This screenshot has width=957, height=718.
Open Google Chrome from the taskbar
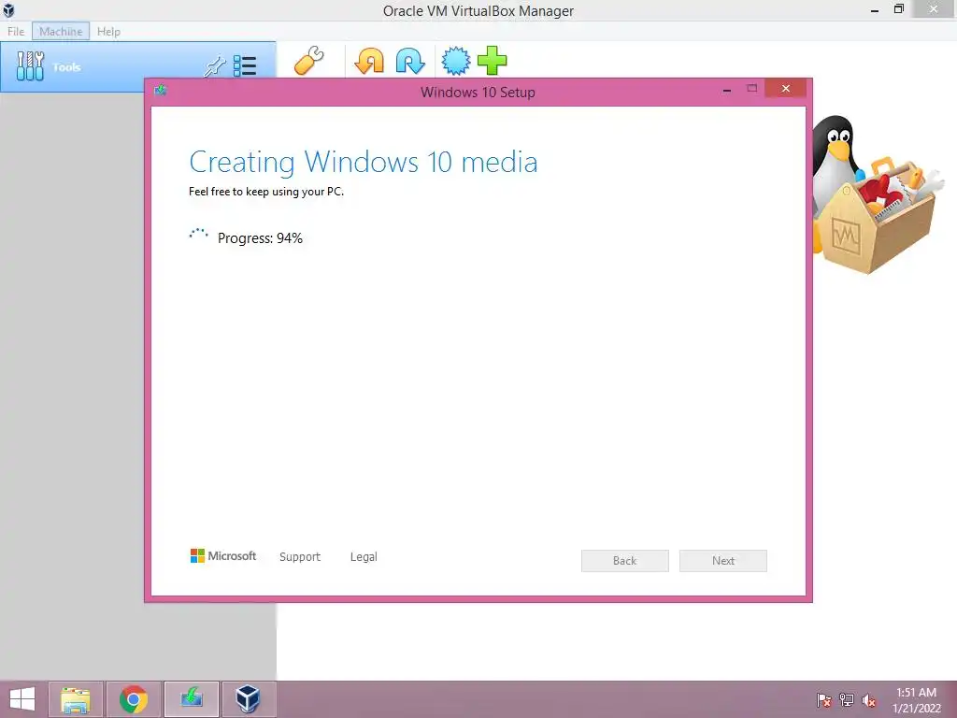point(134,699)
